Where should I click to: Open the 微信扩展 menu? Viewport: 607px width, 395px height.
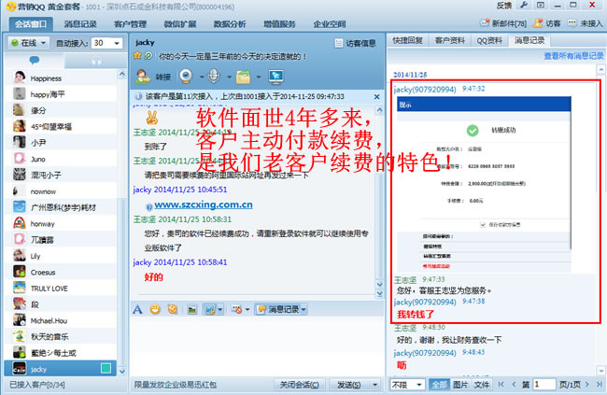(x=180, y=24)
